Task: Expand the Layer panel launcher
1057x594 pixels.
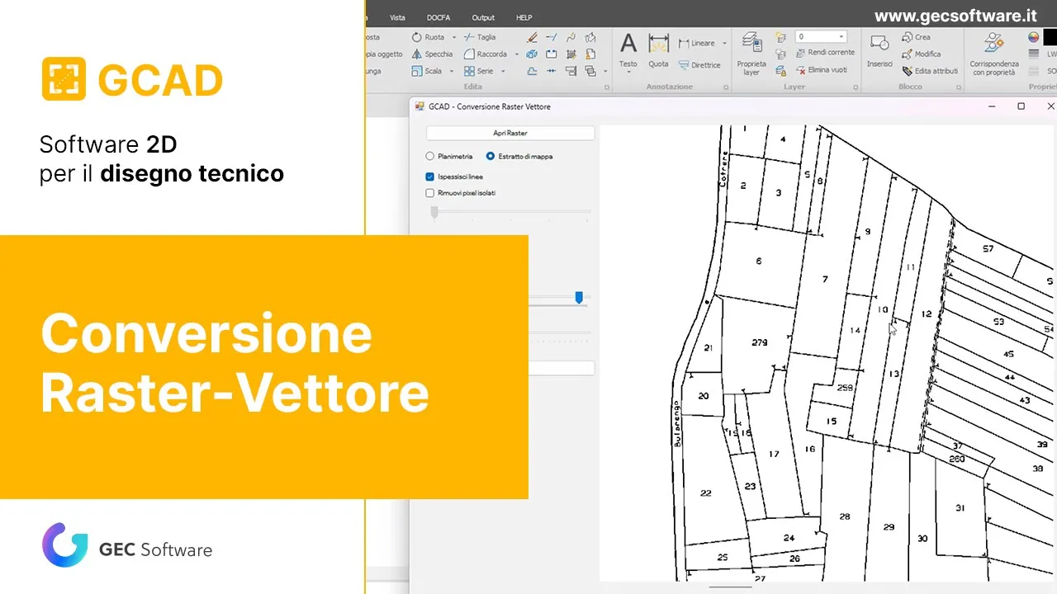Action: (856, 87)
